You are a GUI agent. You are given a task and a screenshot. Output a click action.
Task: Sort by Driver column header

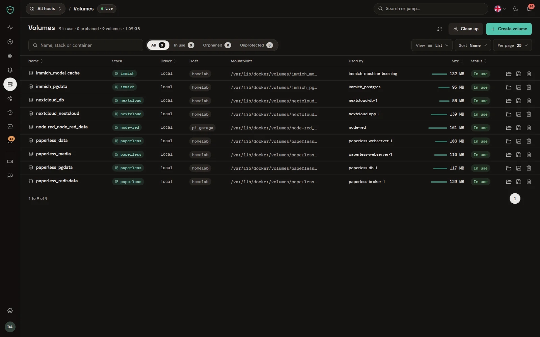[168, 61]
